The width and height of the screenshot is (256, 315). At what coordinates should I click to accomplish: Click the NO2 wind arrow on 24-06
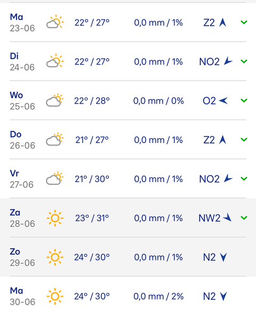[228, 61]
